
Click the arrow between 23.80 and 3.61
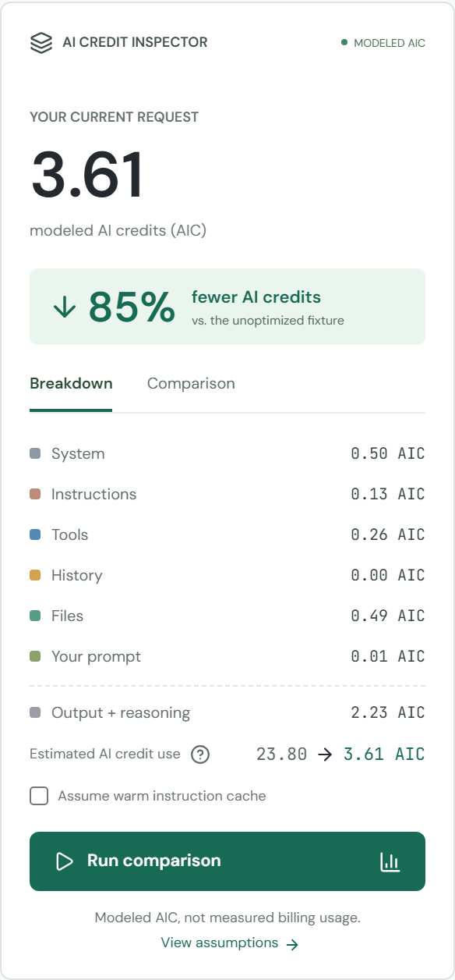pyautogui.click(x=325, y=755)
